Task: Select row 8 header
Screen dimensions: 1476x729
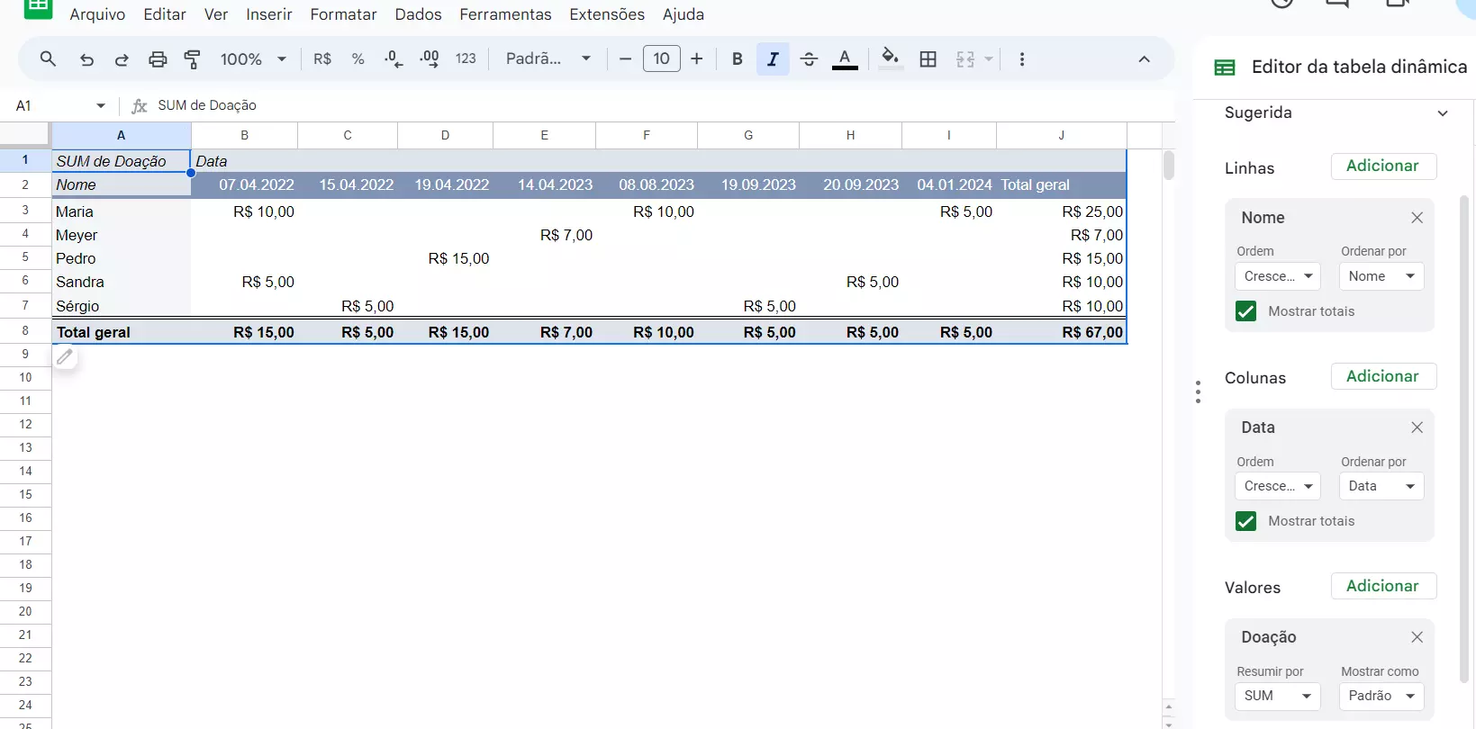Action: [x=25, y=331]
